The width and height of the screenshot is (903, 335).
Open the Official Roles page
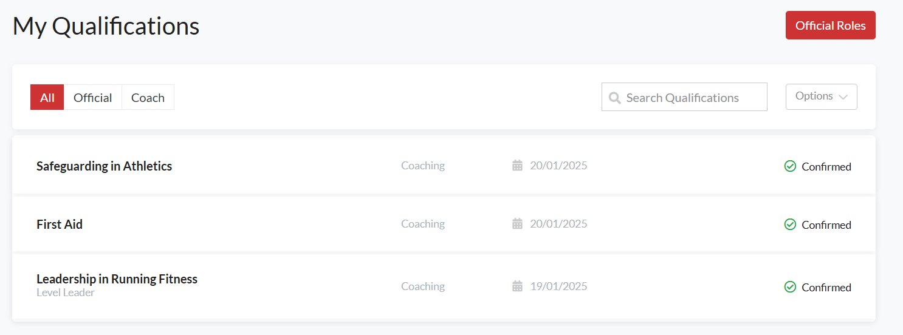(830, 25)
